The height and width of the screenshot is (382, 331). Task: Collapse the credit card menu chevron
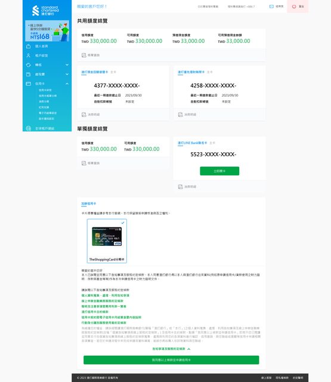[67, 84]
